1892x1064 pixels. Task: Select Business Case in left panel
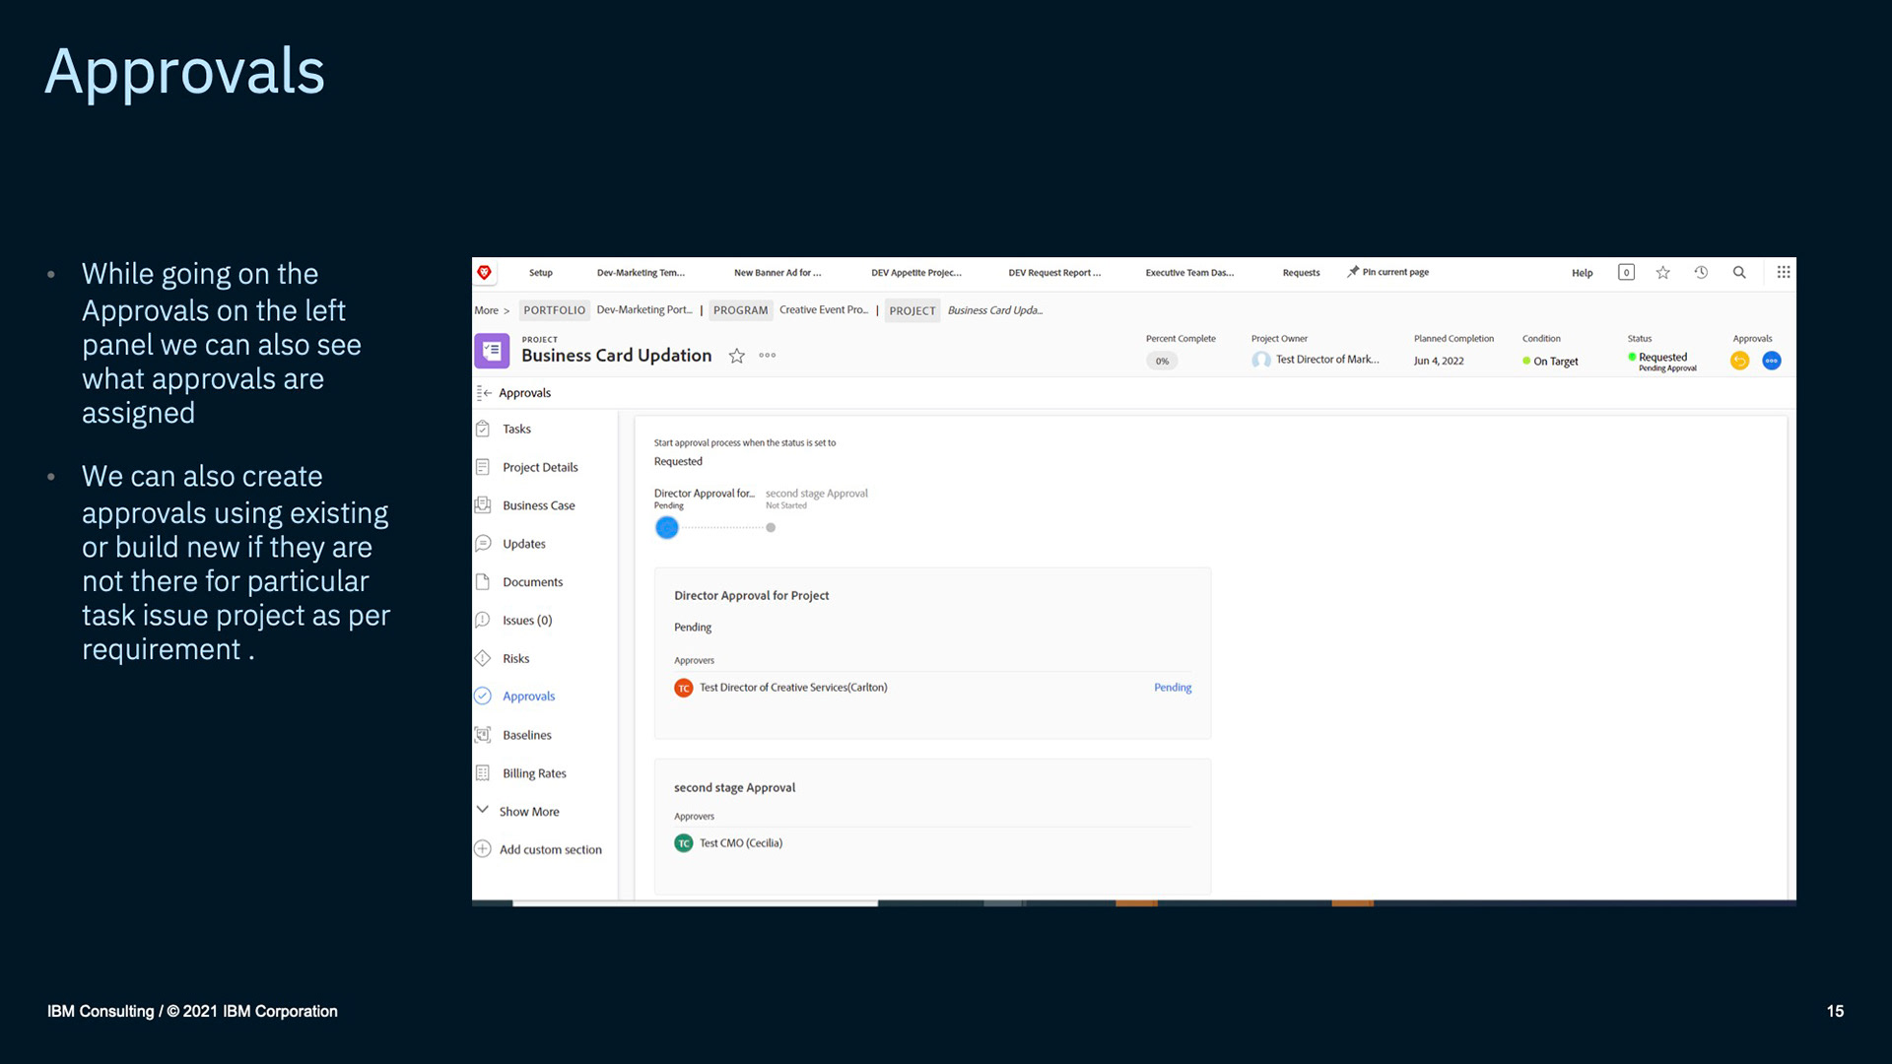pos(538,505)
